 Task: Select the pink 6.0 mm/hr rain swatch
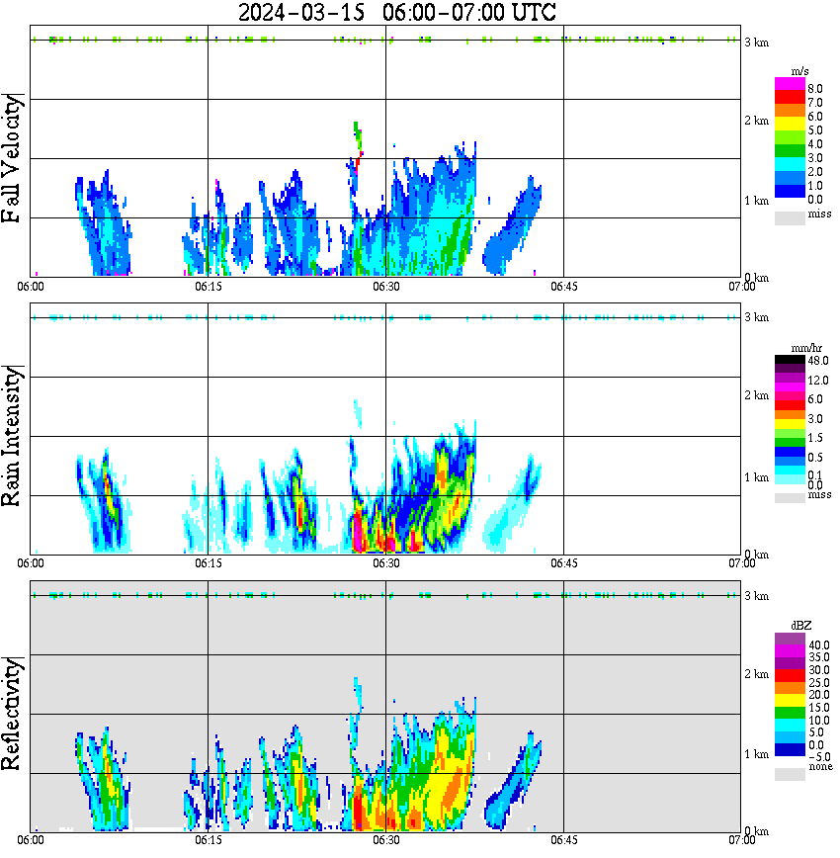[790, 396]
